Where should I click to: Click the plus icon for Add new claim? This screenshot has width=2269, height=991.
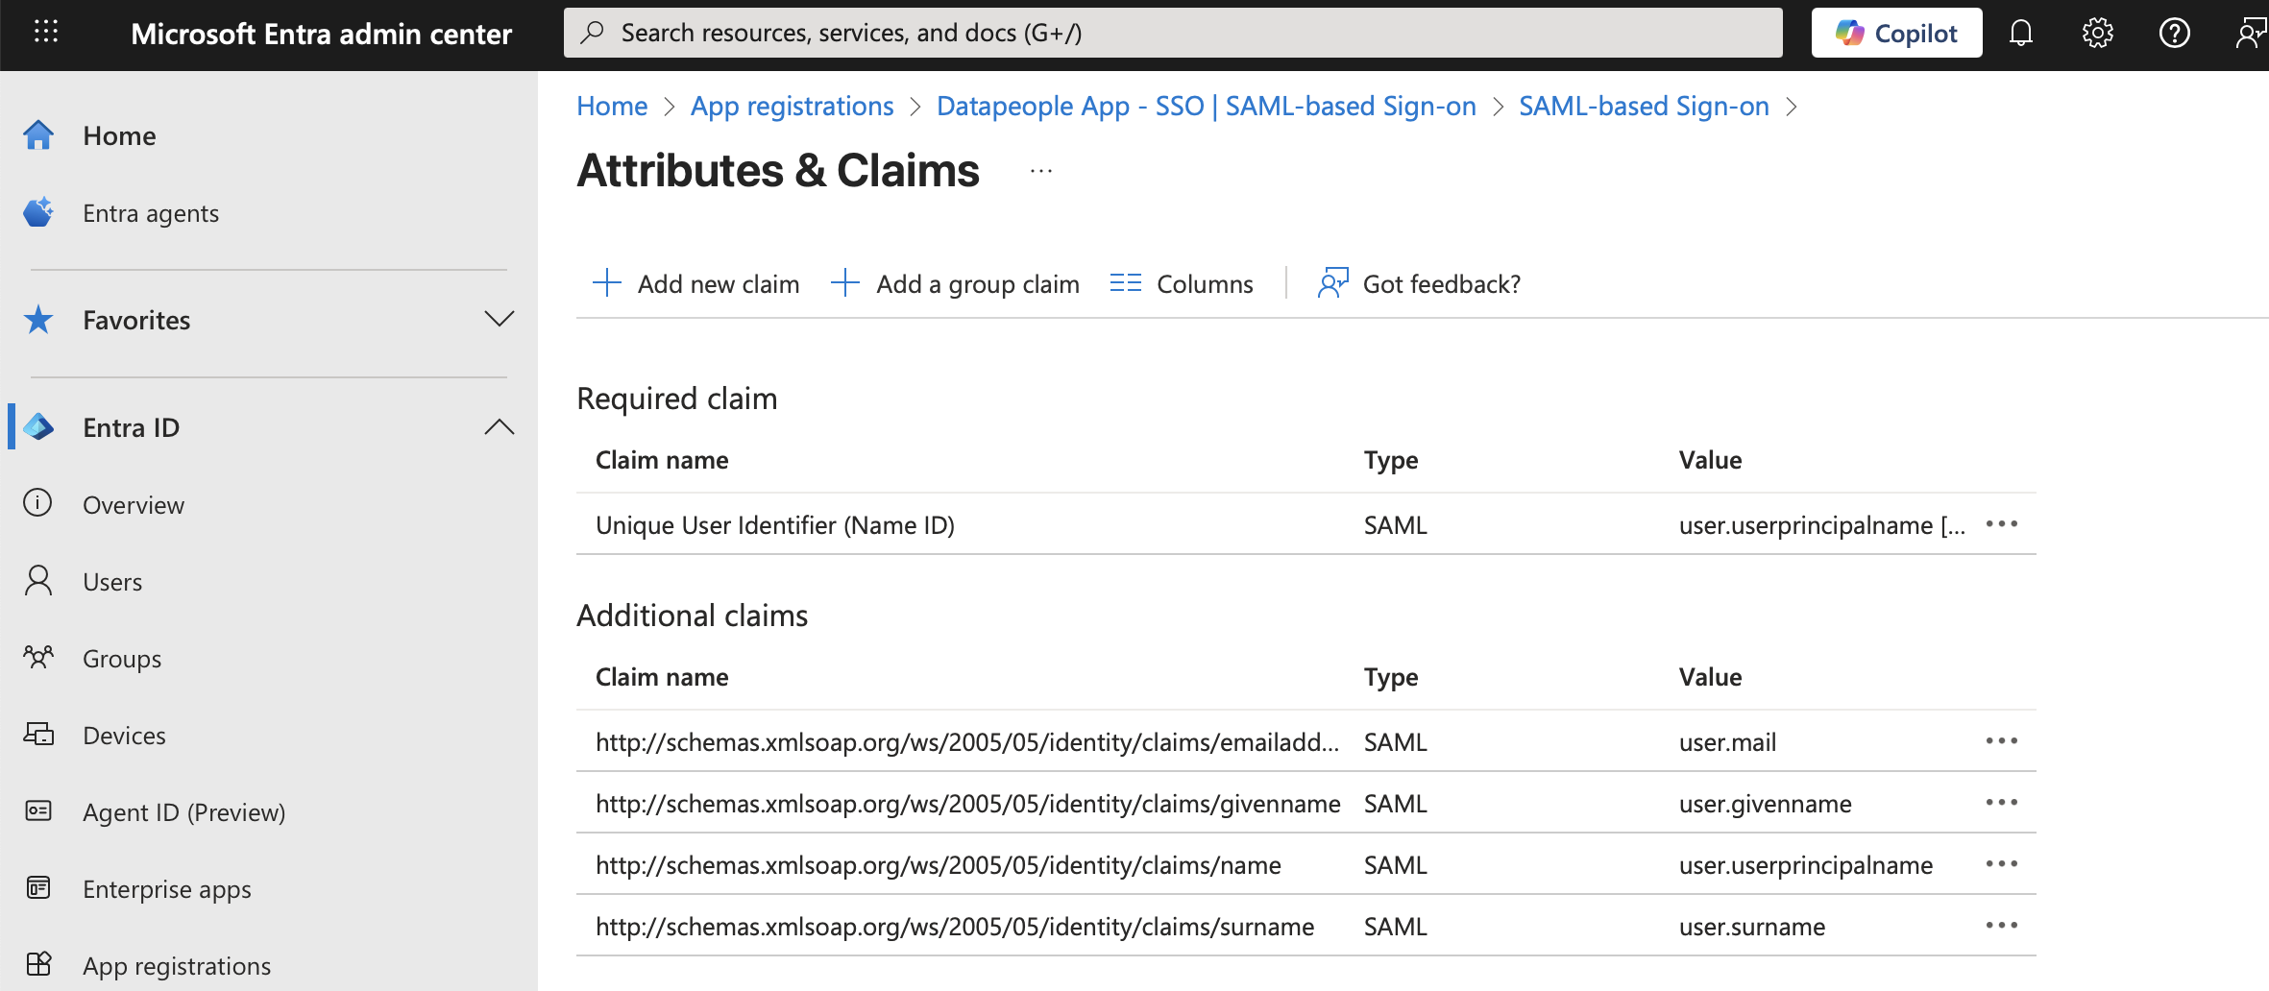[x=607, y=283]
